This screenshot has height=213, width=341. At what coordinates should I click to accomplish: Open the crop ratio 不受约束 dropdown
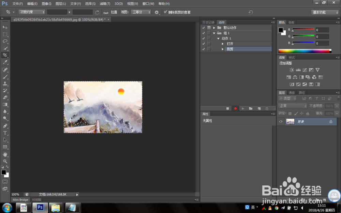tap(32, 12)
